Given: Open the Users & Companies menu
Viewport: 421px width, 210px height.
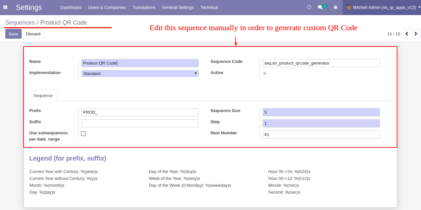Looking at the screenshot, I should click(x=107, y=7).
